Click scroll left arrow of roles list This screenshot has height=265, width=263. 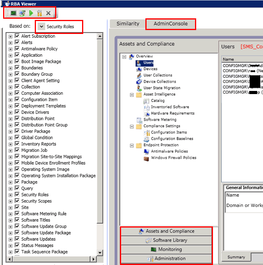[10, 259]
